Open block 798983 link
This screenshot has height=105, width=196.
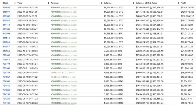coord(6,55)
